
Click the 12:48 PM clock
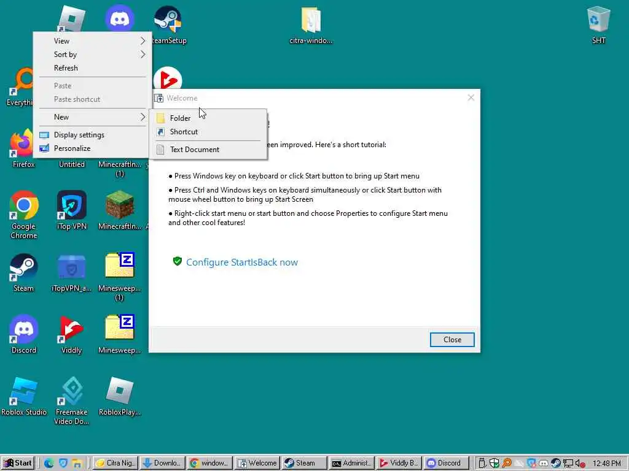tap(606, 464)
